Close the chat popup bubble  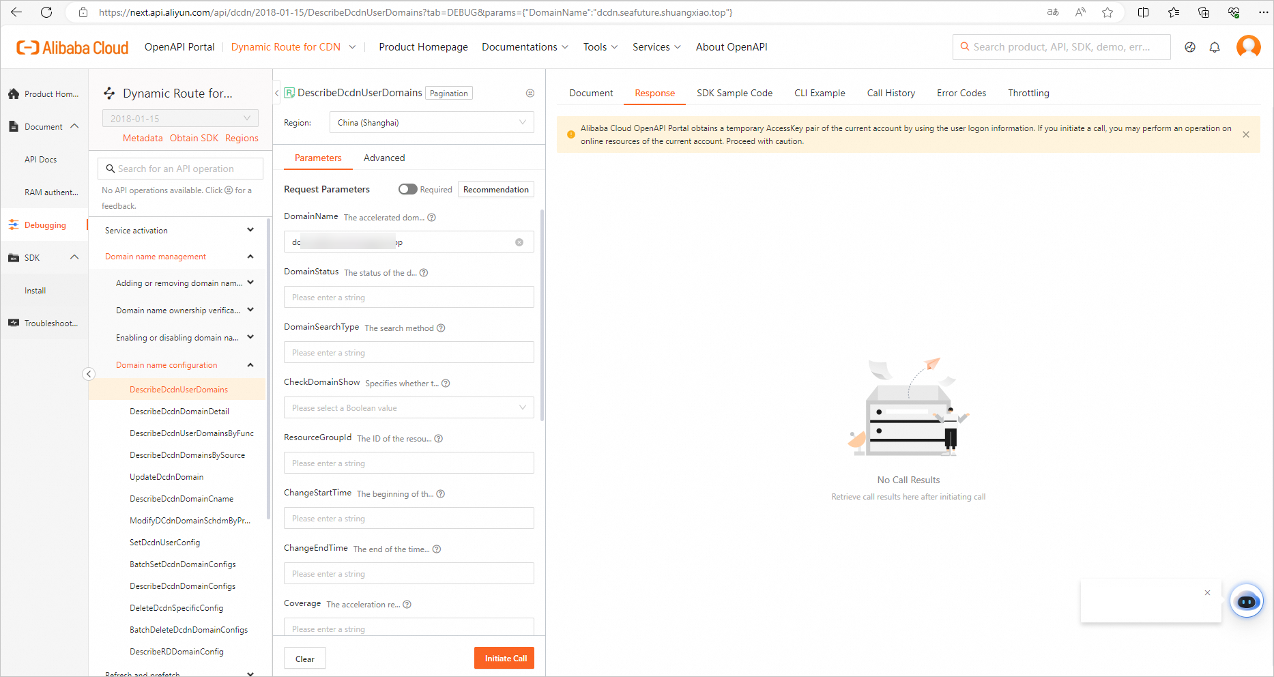click(x=1207, y=592)
